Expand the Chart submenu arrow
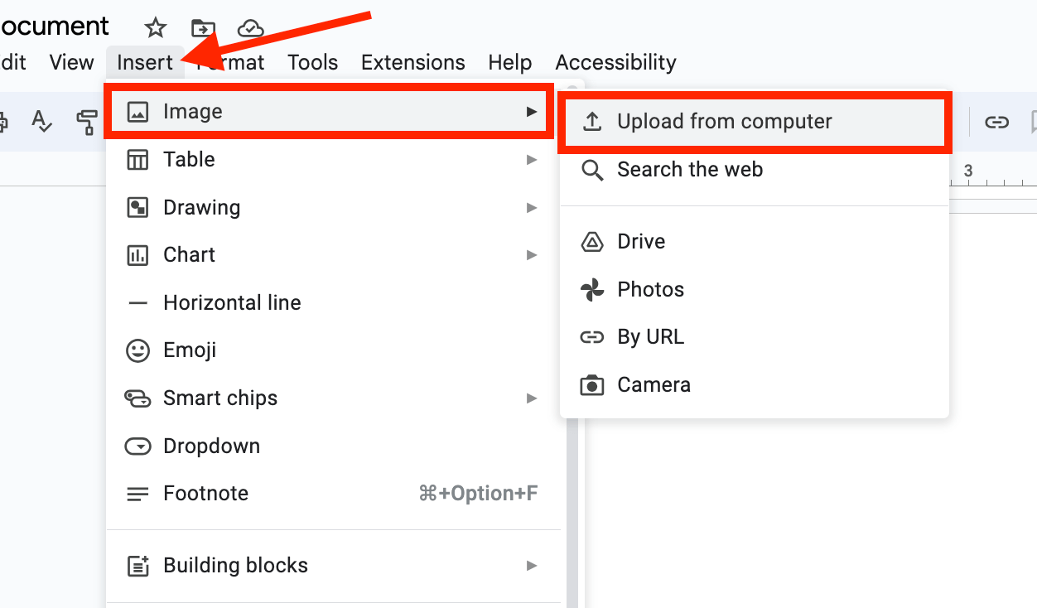The image size is (1037, 608). (532, 255)
